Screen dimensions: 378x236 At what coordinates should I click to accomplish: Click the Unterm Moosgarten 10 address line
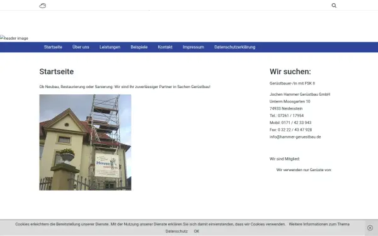[290, 101]
